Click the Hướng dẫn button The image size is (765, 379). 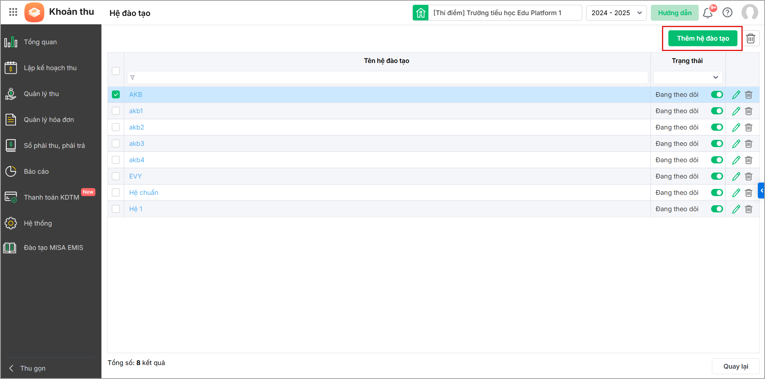675,13
